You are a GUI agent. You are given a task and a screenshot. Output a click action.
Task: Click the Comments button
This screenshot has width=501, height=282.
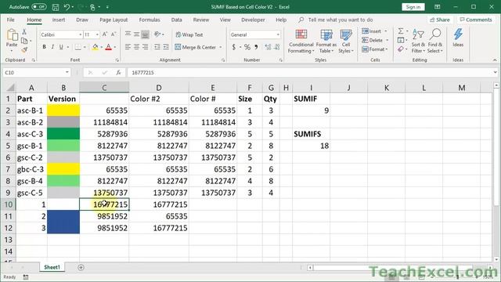tap(476, 20)
